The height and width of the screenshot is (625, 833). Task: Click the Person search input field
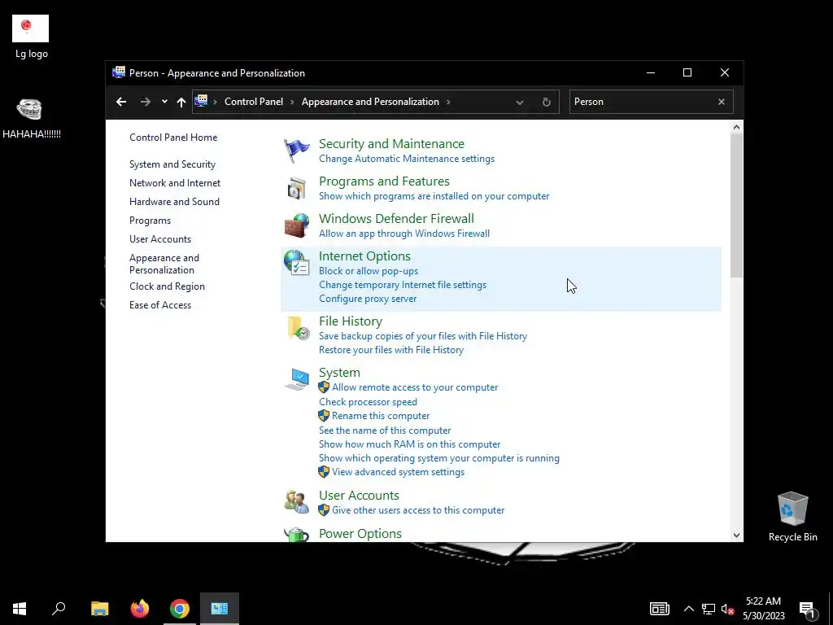point(641,102)
